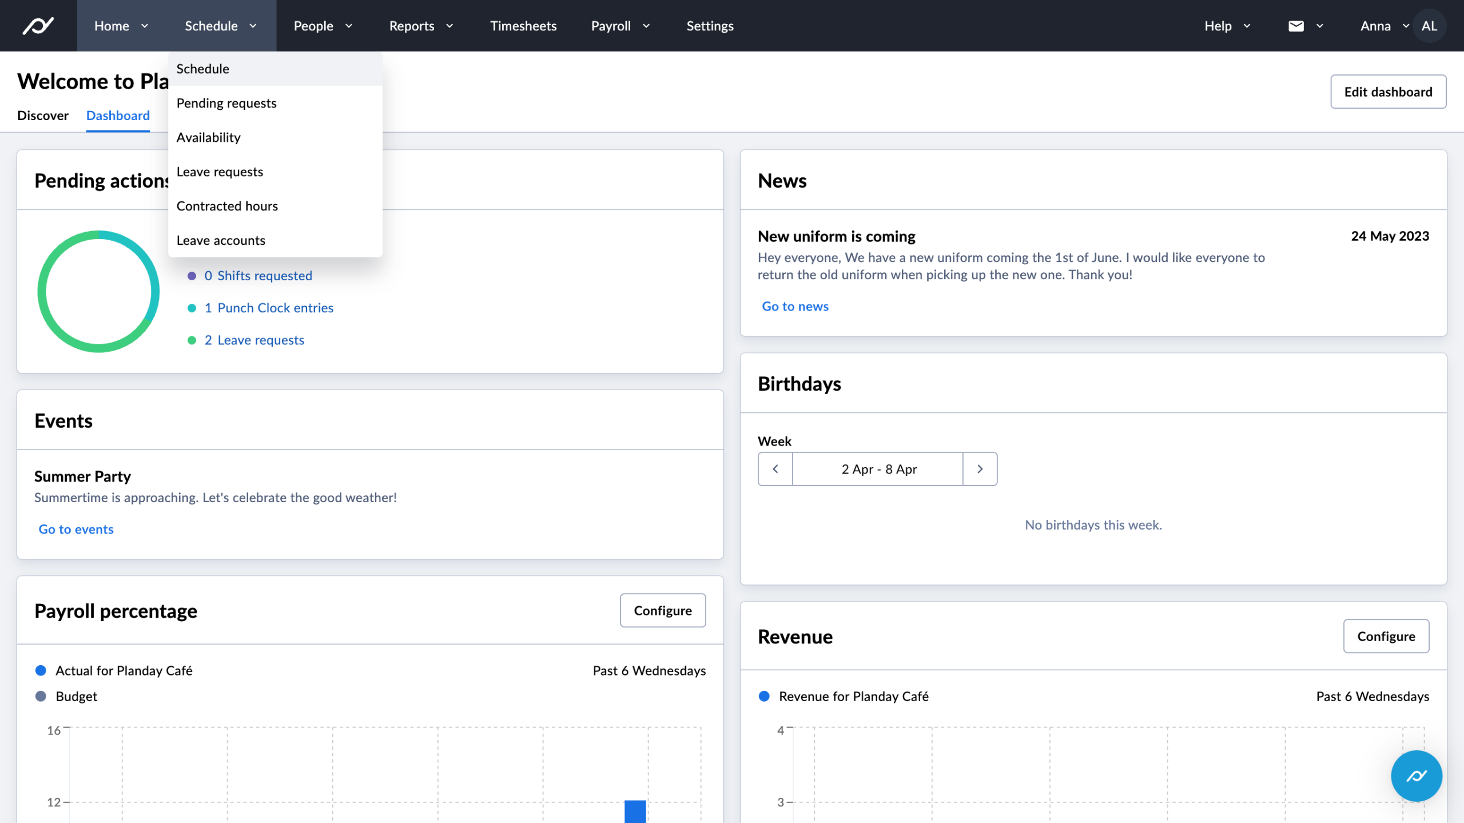Open Go to news link

click(x=794, y=306)
